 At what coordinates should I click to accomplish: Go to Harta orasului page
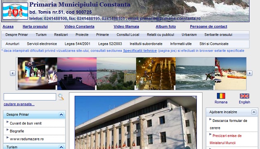35,26
